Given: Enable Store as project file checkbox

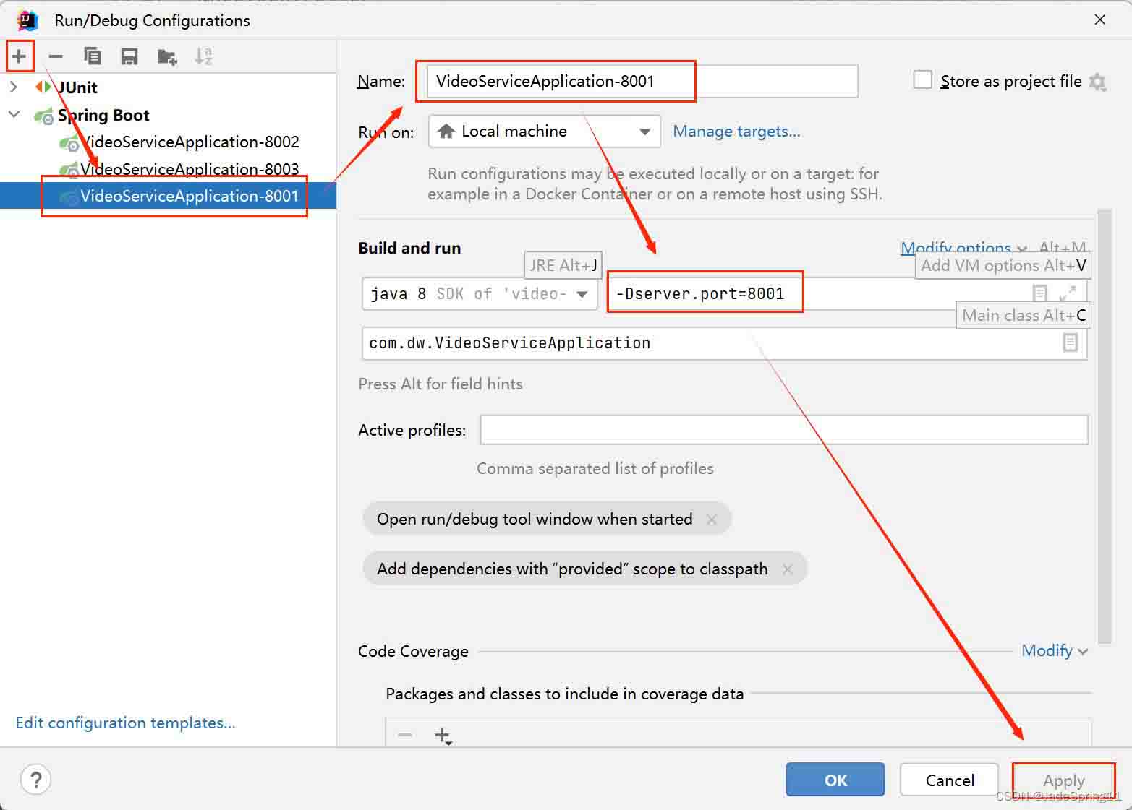Looking at the screenshot, I should [x=922, y=80].
